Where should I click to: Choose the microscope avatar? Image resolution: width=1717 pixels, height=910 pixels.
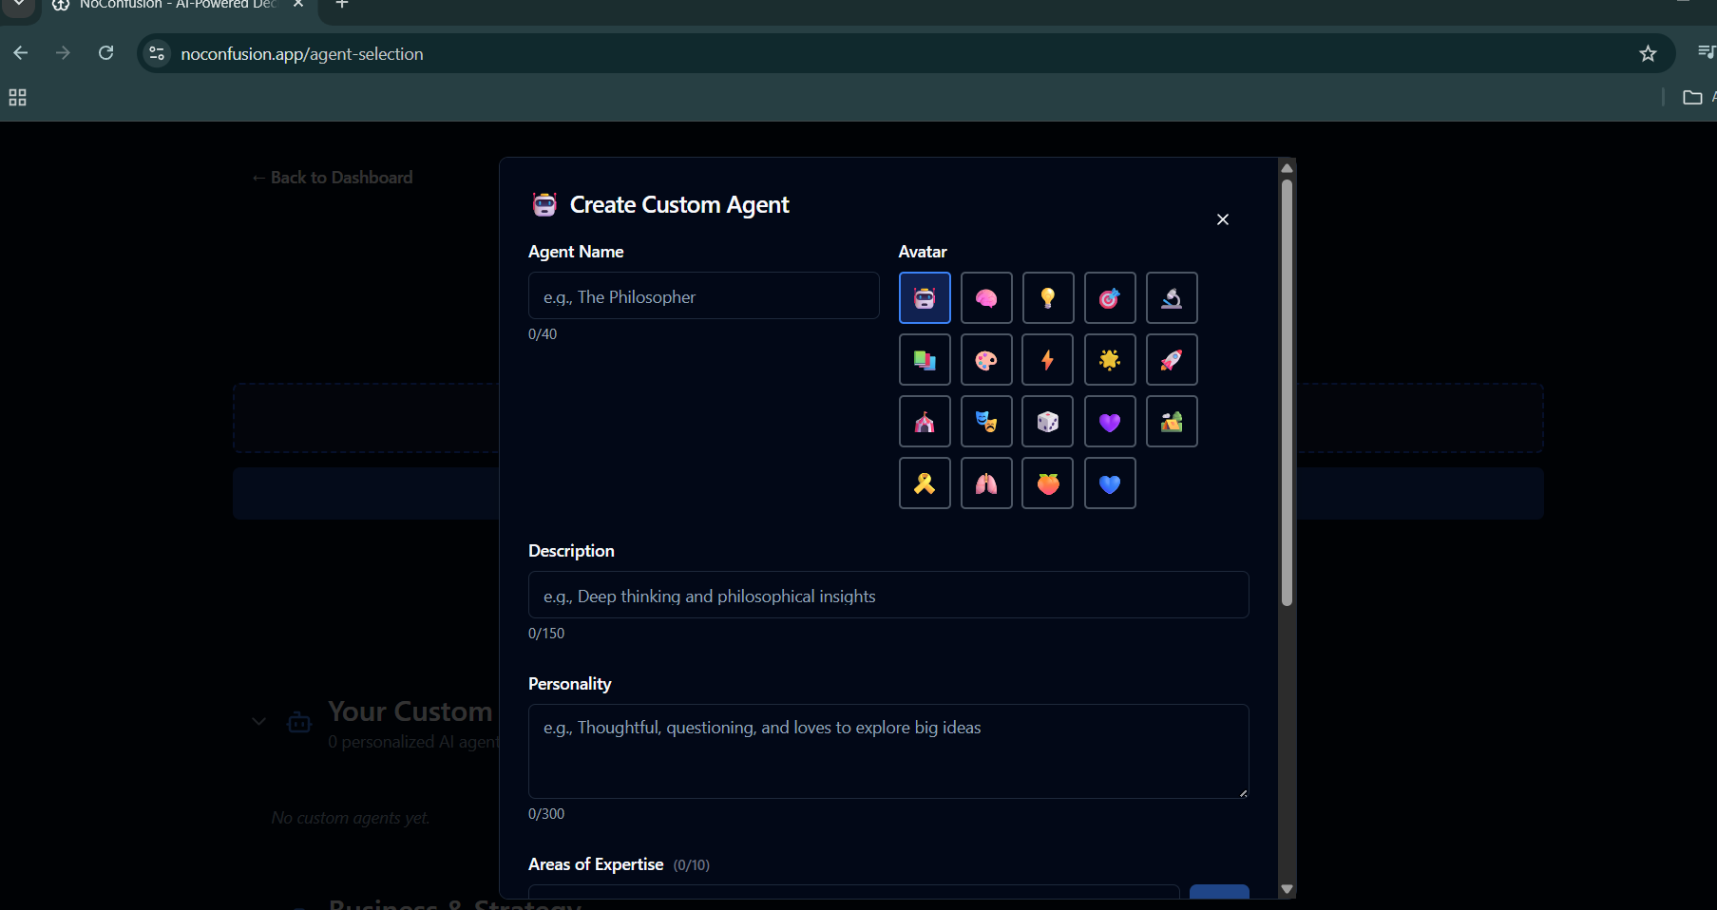tap(1172, 298)
